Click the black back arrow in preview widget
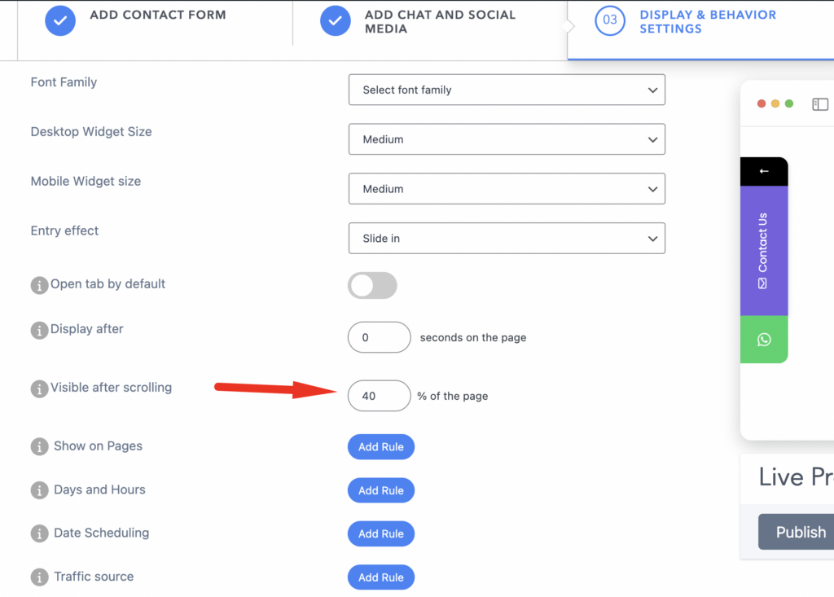The image size is (834, 597). 764,171
